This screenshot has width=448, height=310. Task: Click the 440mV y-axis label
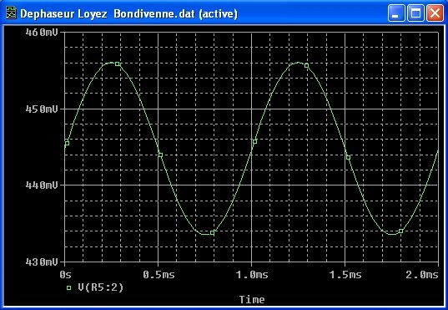(x=42, y=185)
